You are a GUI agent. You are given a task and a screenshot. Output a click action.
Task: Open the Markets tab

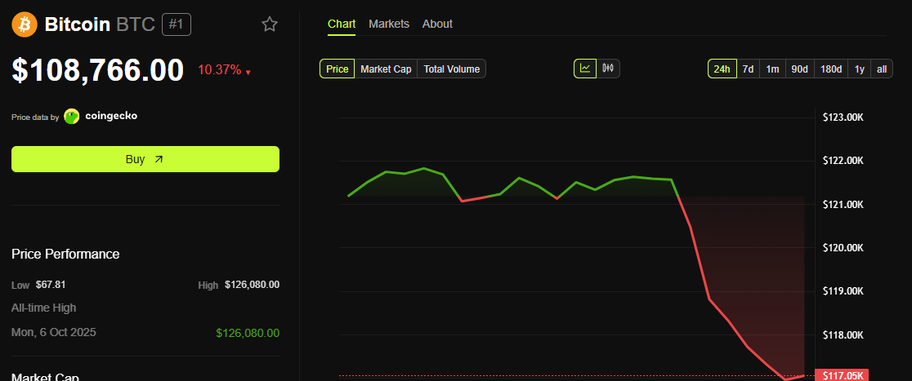389,24
